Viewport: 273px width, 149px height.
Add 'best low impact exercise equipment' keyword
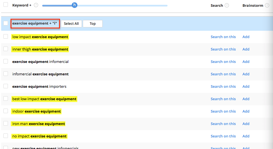(x=246, y=99)
